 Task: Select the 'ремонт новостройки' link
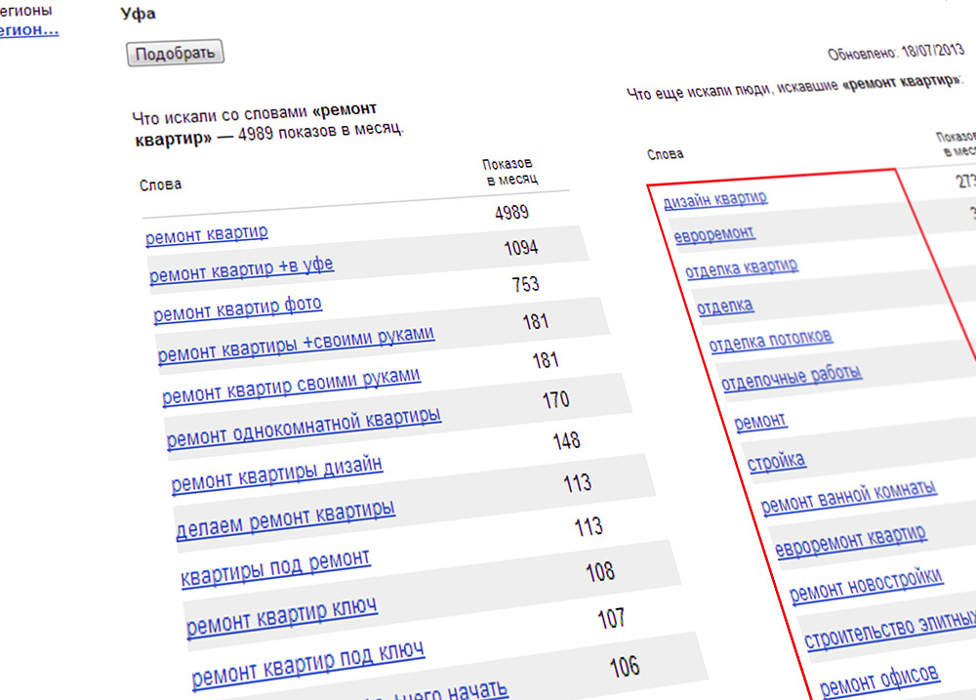tap(866, 582)
